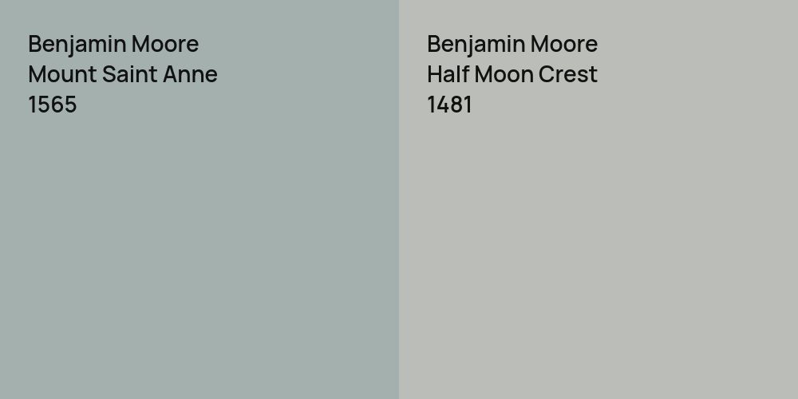This screenshot has width=798, height=399.
Task: Click the Half Moon Crest color name
Action: [512, 74]
